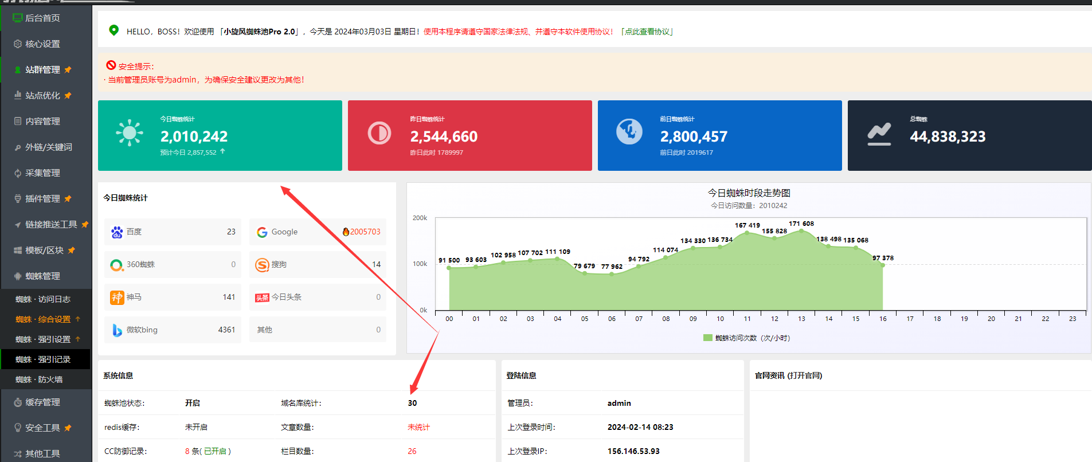Screen dimensions: 1092x462
Task: Click the Baidu paw icon
Action: [117, 232]
